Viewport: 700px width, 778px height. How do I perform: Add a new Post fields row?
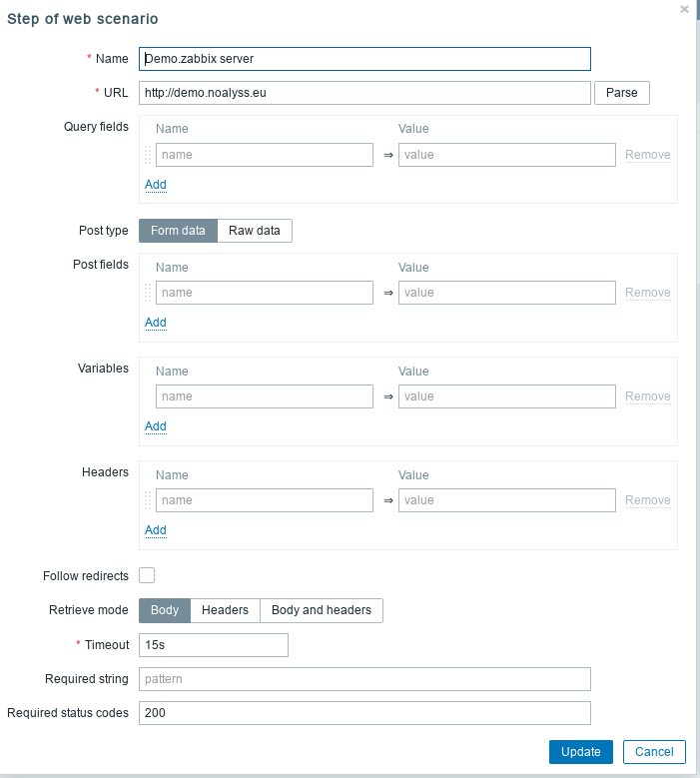coord(156,323)
